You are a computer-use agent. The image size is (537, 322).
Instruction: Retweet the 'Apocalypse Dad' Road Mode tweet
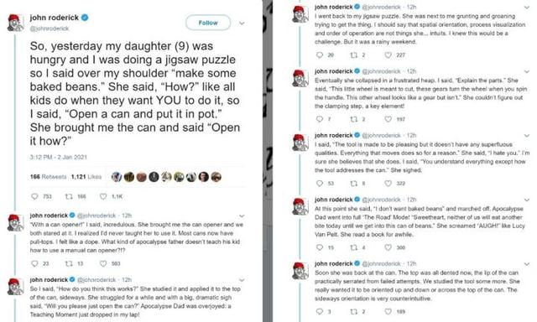point(354,247)
